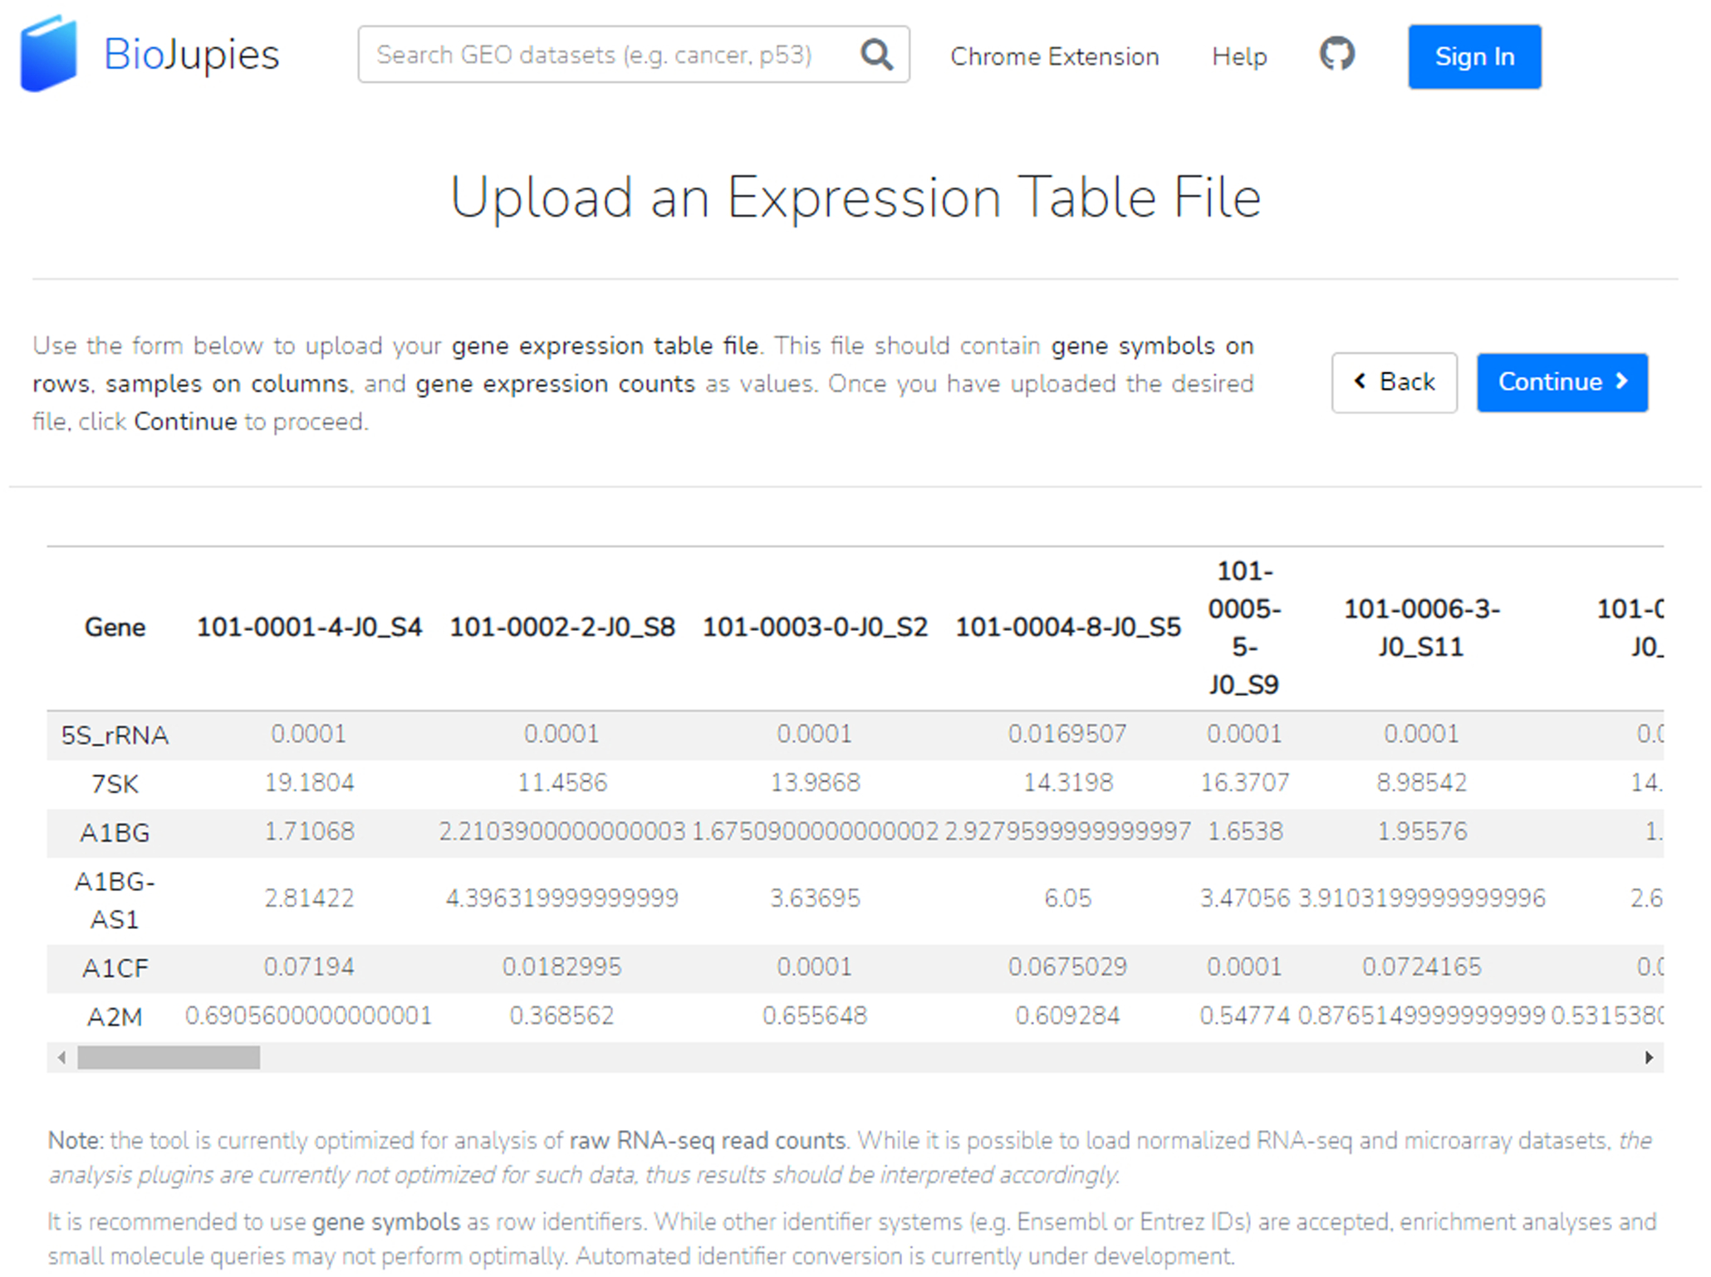Click the 5S_rRNA gene row label
1711x1277 pixels.
(115, 735)
